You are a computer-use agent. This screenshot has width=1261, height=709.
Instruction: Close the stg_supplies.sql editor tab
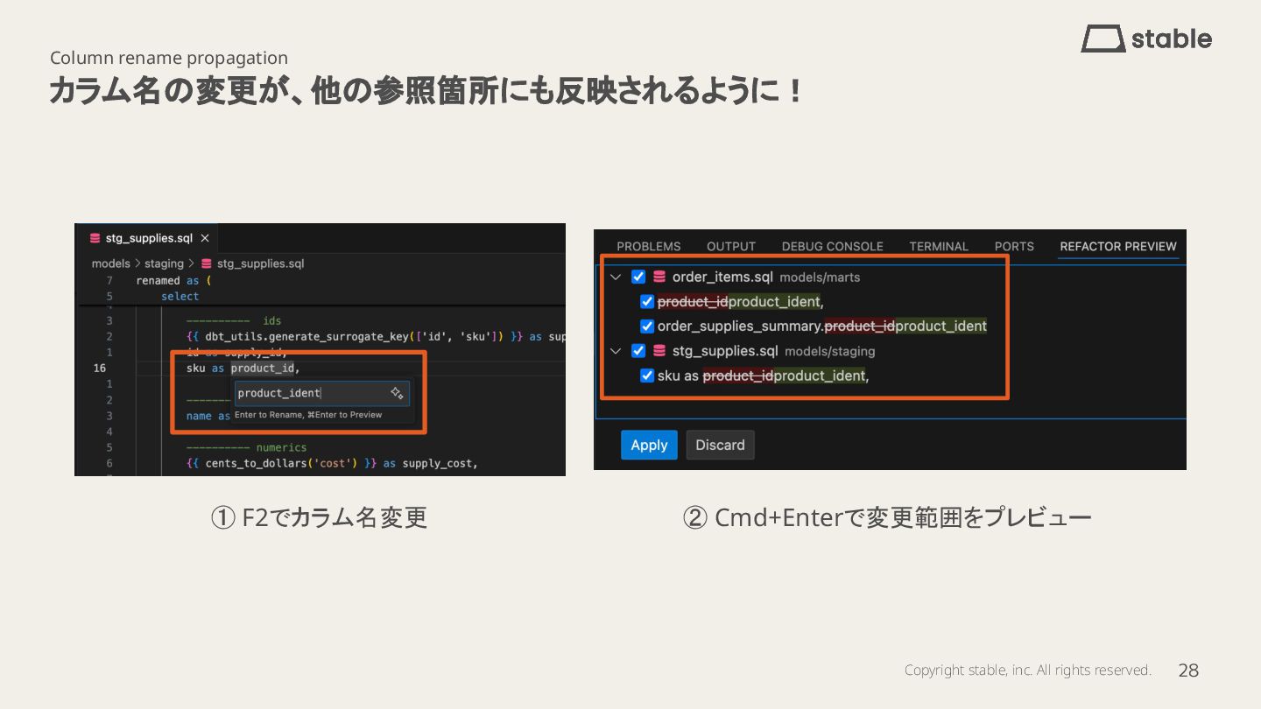click(x=205, y=238)
